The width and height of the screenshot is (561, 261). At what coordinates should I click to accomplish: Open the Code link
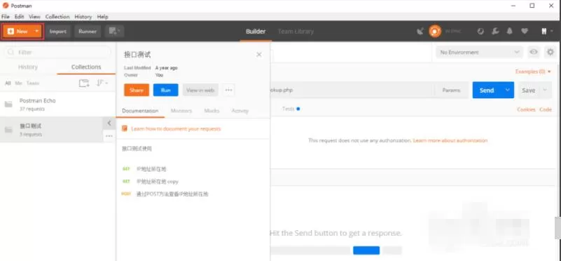546,109
